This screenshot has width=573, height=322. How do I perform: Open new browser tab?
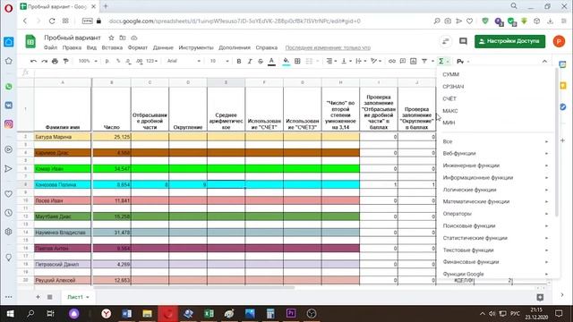click(x=106, y=6)
